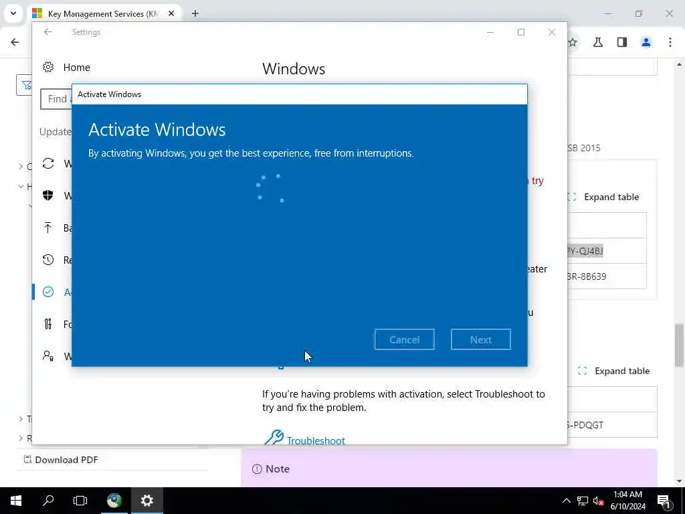Screen dimensions: 685x514
Task: Click the Troubleshoot wrench icon
Action: [274, 438]
